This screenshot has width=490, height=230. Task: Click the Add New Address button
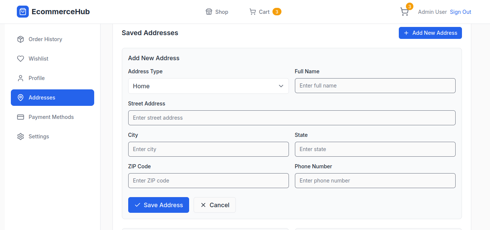pos(430,33)
